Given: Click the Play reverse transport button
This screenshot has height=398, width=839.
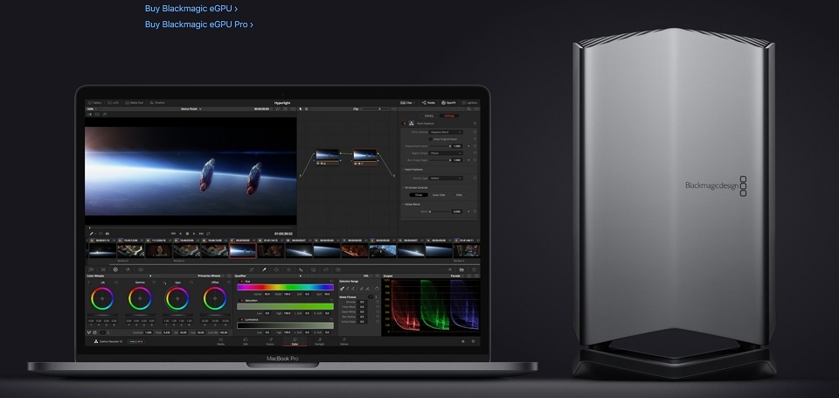Looking at the screenshot, I should [180, 234].
